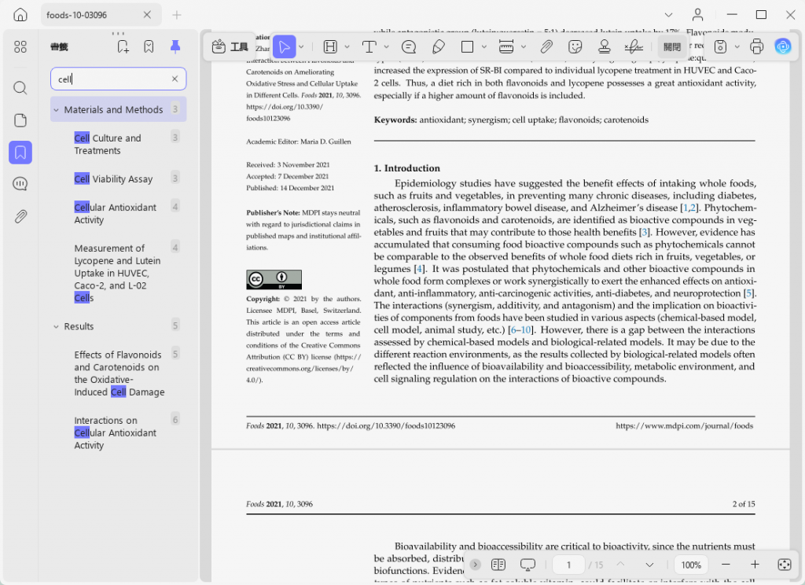This screenshot has height=585, width=805.
Task: Select the sticker tool
Action: click(x=575, y=46)
